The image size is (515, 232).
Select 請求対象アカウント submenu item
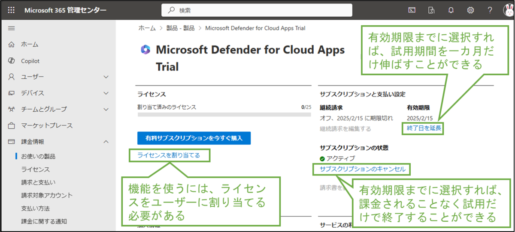[x=47, y=196]
